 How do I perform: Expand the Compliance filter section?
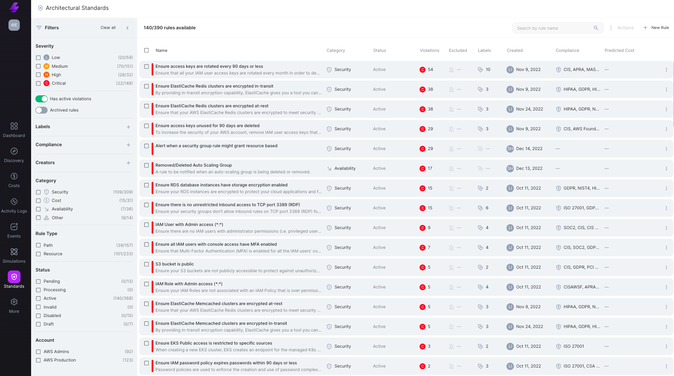[x=128, y=145]
